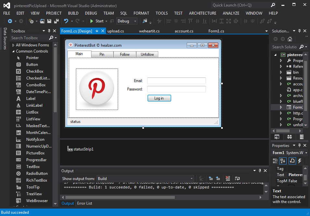Open the document tabs overflow dropdown arrow
Screen dimensions: 310x216
266,31
